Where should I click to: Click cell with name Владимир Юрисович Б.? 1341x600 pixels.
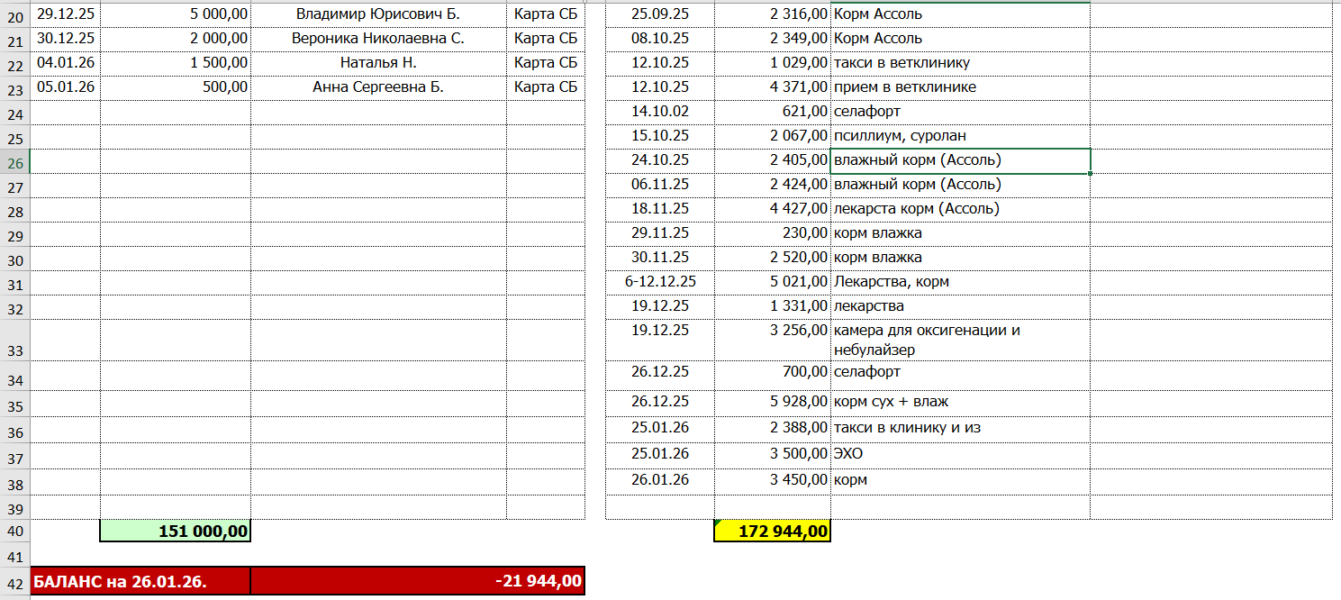[x=378, y=14]
